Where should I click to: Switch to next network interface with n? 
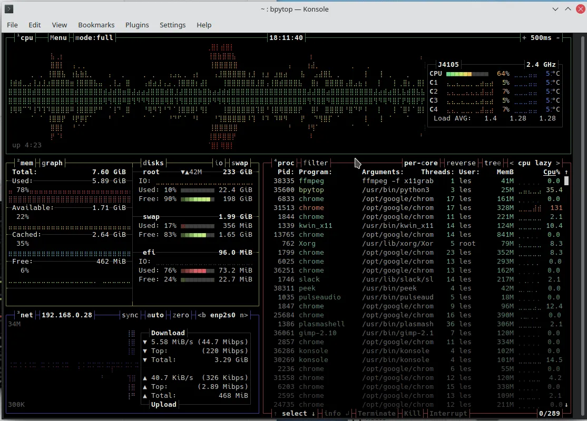[244, 315]
